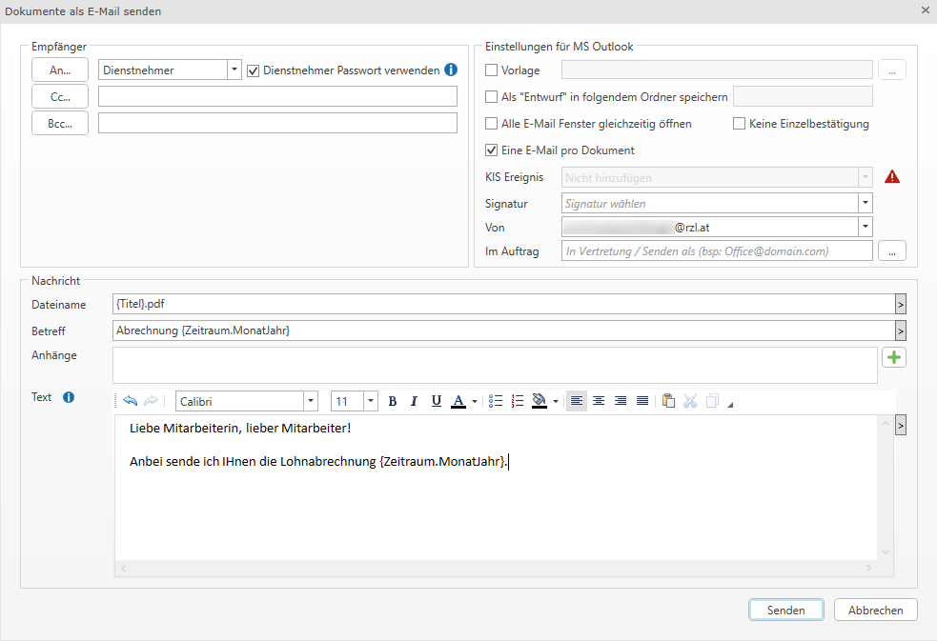Click the red warning triangle icon

pyautogui.click(x=892, y=176)
